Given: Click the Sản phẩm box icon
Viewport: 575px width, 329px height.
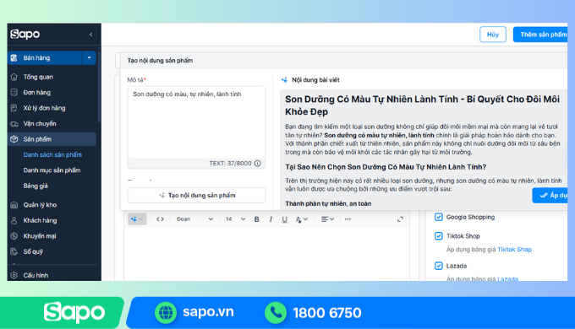Looking at the screenshot, I should coord(14,139).
